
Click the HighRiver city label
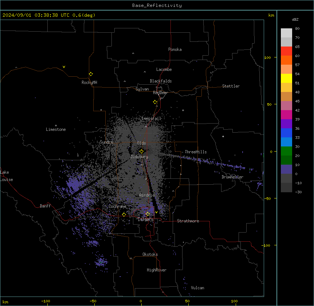coord(157,270)
